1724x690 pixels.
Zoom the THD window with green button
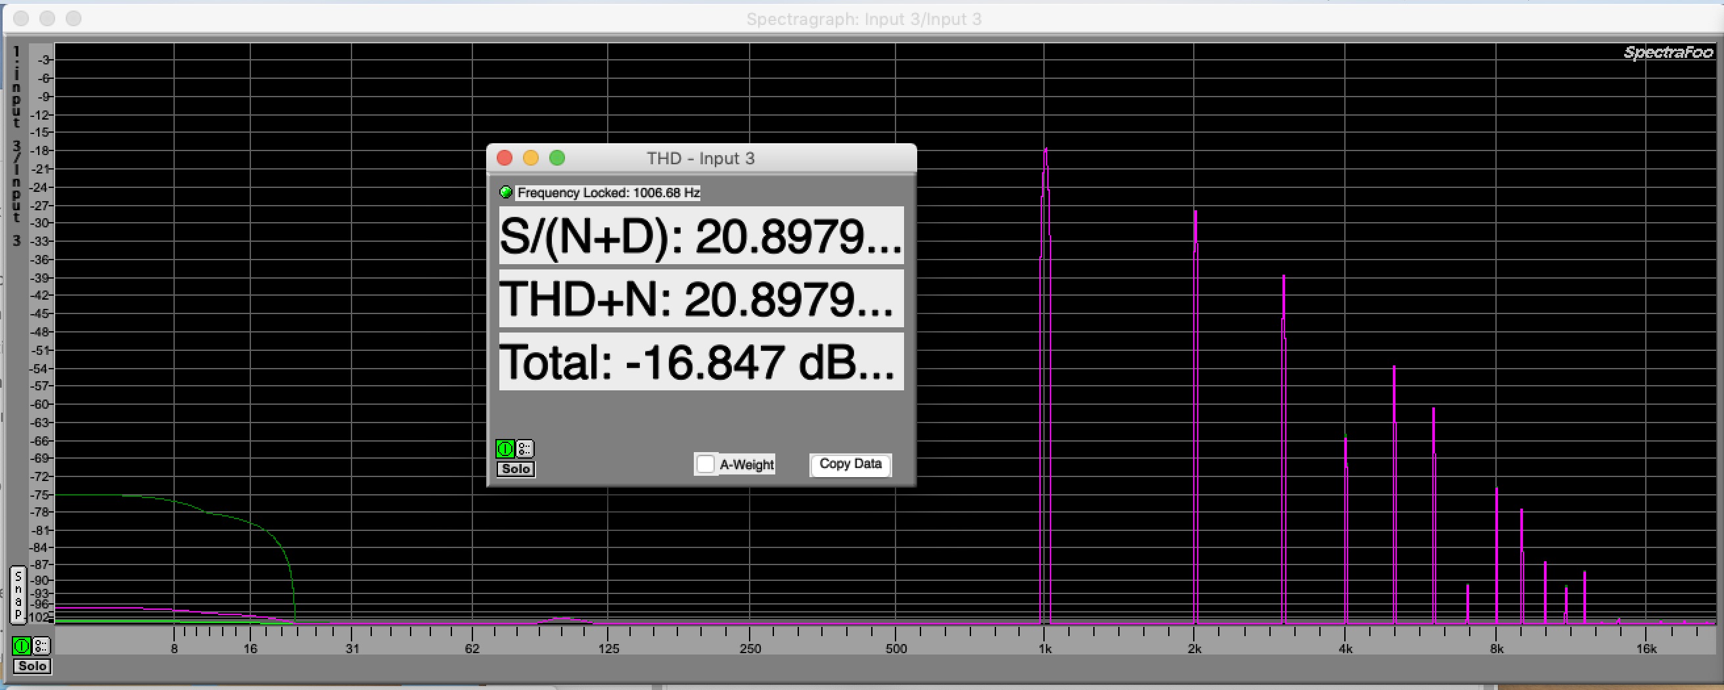point(557,158)
